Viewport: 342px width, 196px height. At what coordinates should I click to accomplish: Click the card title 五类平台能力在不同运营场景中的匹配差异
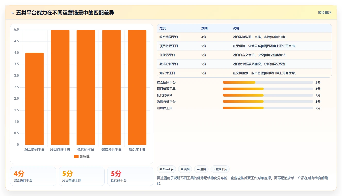[65, 13]
